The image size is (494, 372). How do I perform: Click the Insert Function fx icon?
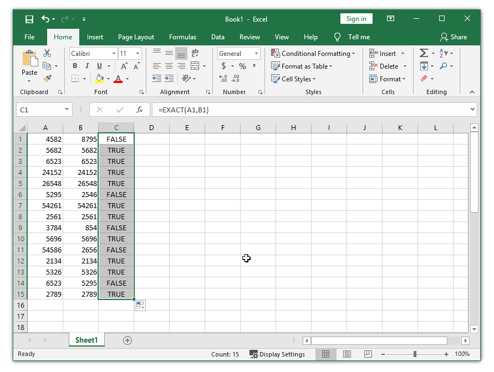140,110
